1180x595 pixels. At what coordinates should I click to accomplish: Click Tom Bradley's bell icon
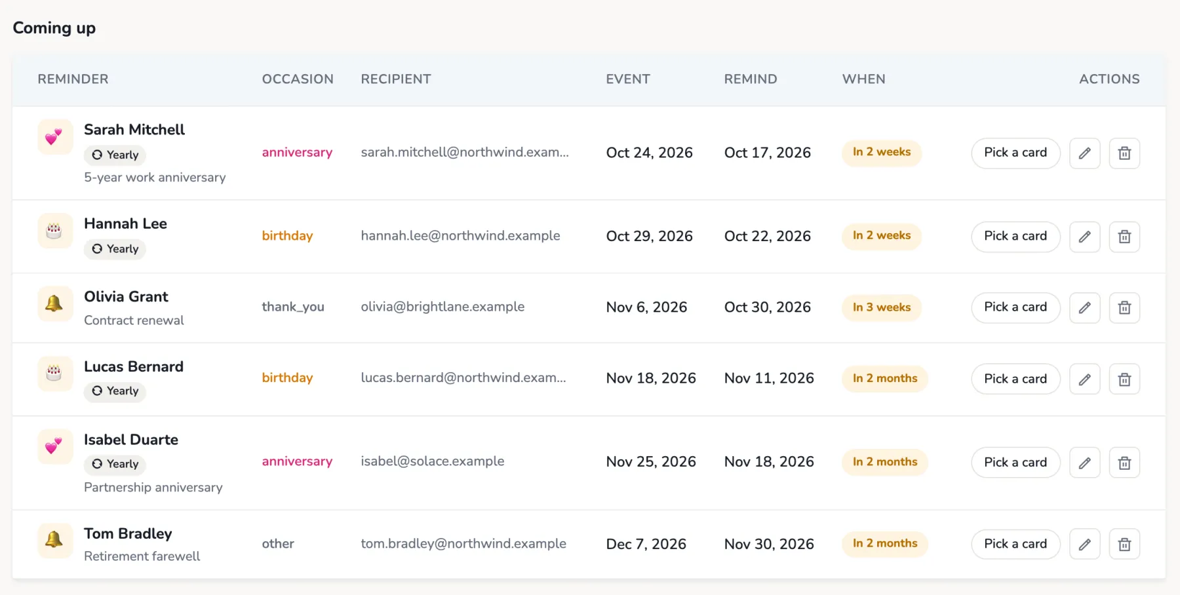click(x=54, y=541)
